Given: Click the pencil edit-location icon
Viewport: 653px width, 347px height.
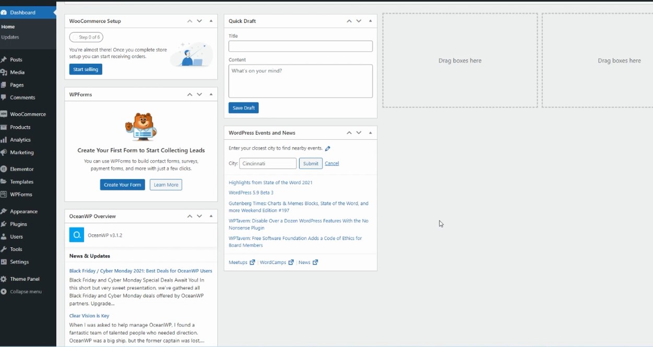Looking at the screenshot, I should click(328, 149).
